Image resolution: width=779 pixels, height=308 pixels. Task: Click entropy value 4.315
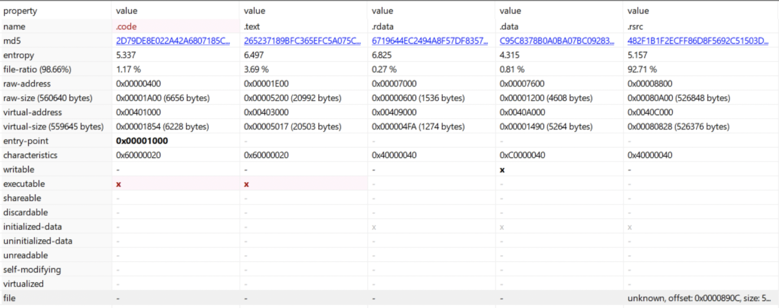(510, 55)
